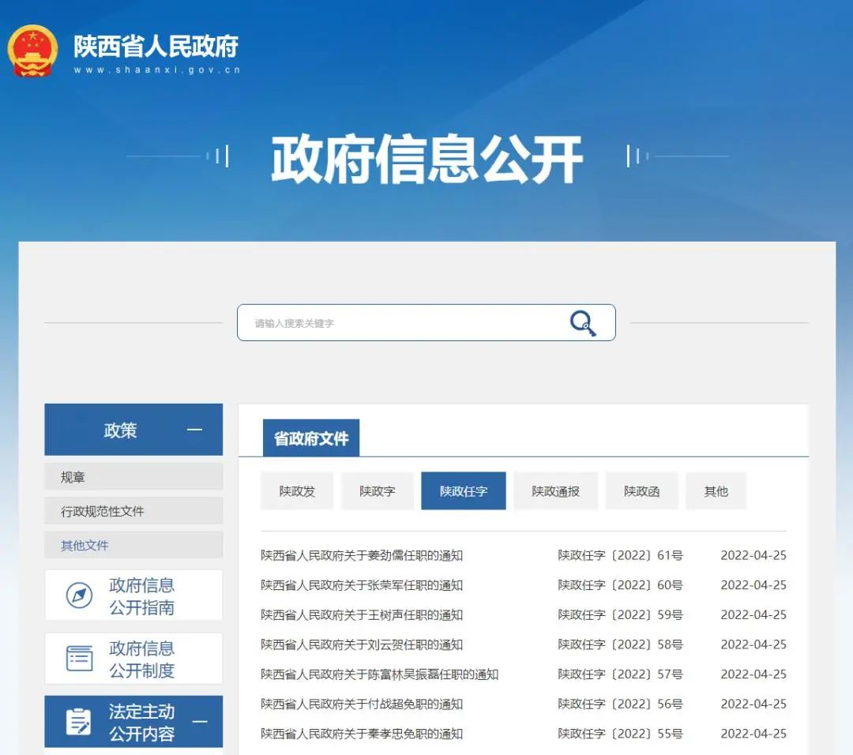This screenshot has width=853, height=755.
Task: Open the 规章 sidebar item
Action: (133, 477)
